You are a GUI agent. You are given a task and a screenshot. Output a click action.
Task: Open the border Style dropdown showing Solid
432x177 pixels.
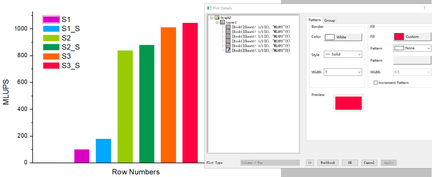[343, 55]
